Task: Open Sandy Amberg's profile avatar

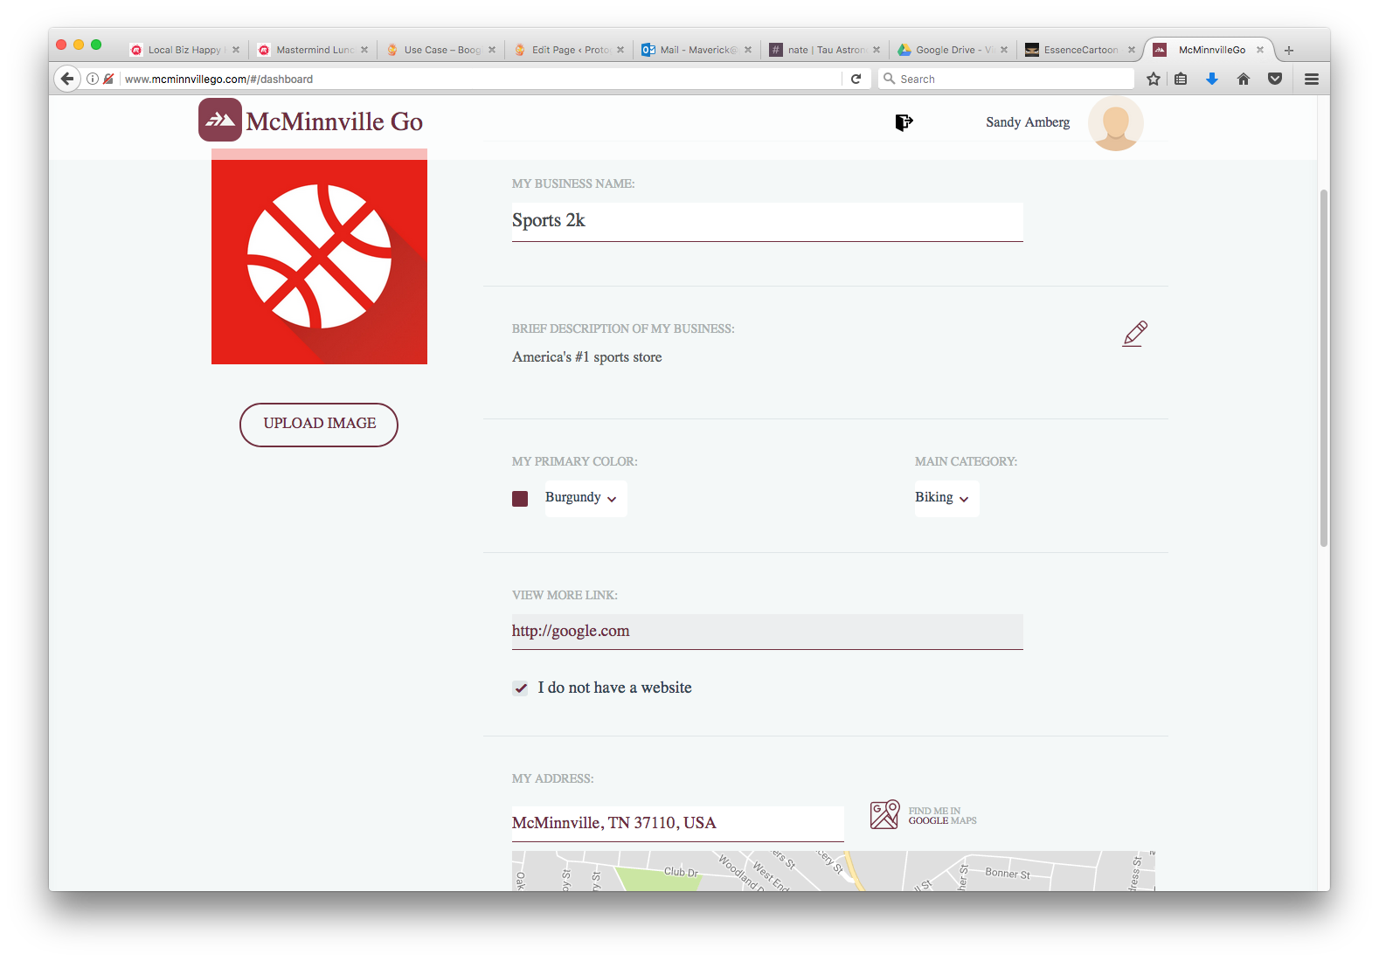Action: pyautogui.click(x=1115, y=123)
